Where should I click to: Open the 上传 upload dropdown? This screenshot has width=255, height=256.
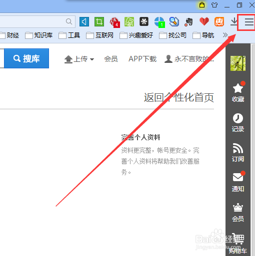point(79,59)
